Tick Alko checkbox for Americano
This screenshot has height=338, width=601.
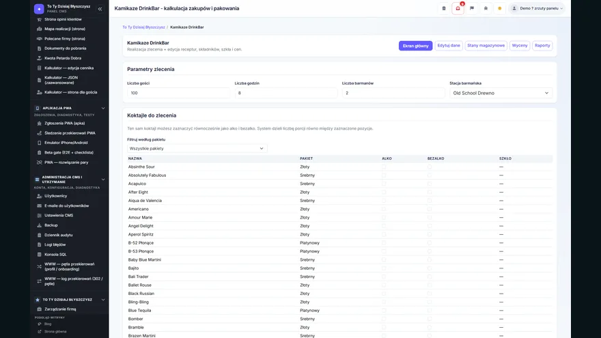pyautogui.click(x=384, y=209)
